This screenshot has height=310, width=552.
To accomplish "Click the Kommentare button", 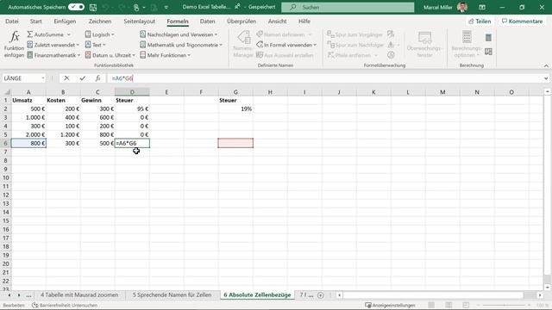I will 523,22.
